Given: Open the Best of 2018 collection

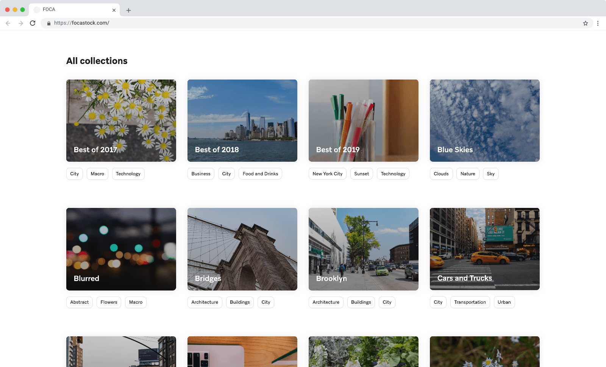Looking at the screenshot, I should 242,120.
